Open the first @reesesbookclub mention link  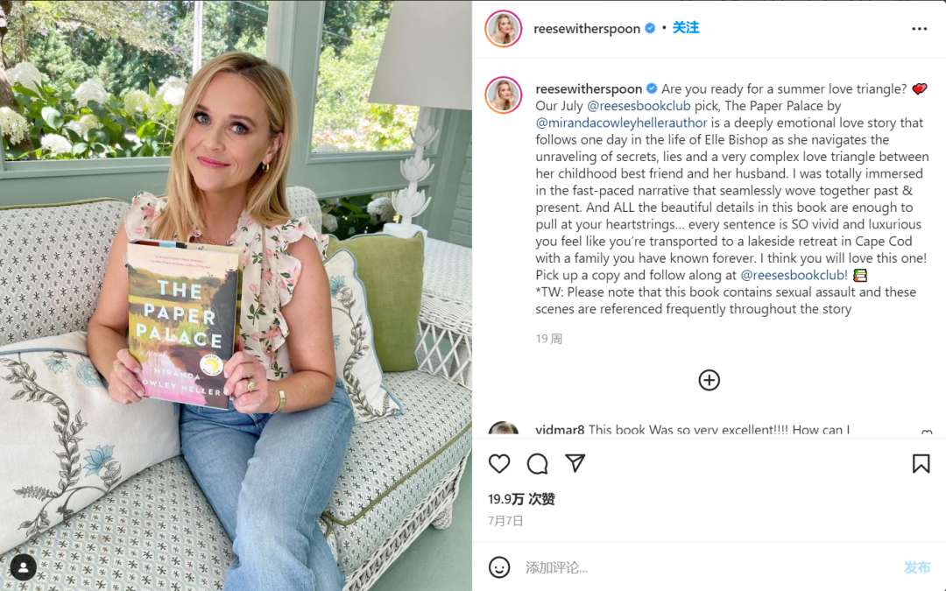[639, 106]
